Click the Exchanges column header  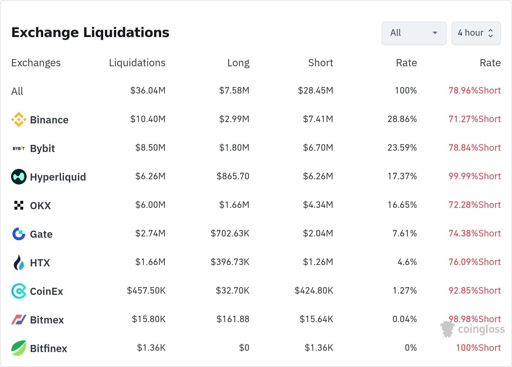(x=36, y=63)
